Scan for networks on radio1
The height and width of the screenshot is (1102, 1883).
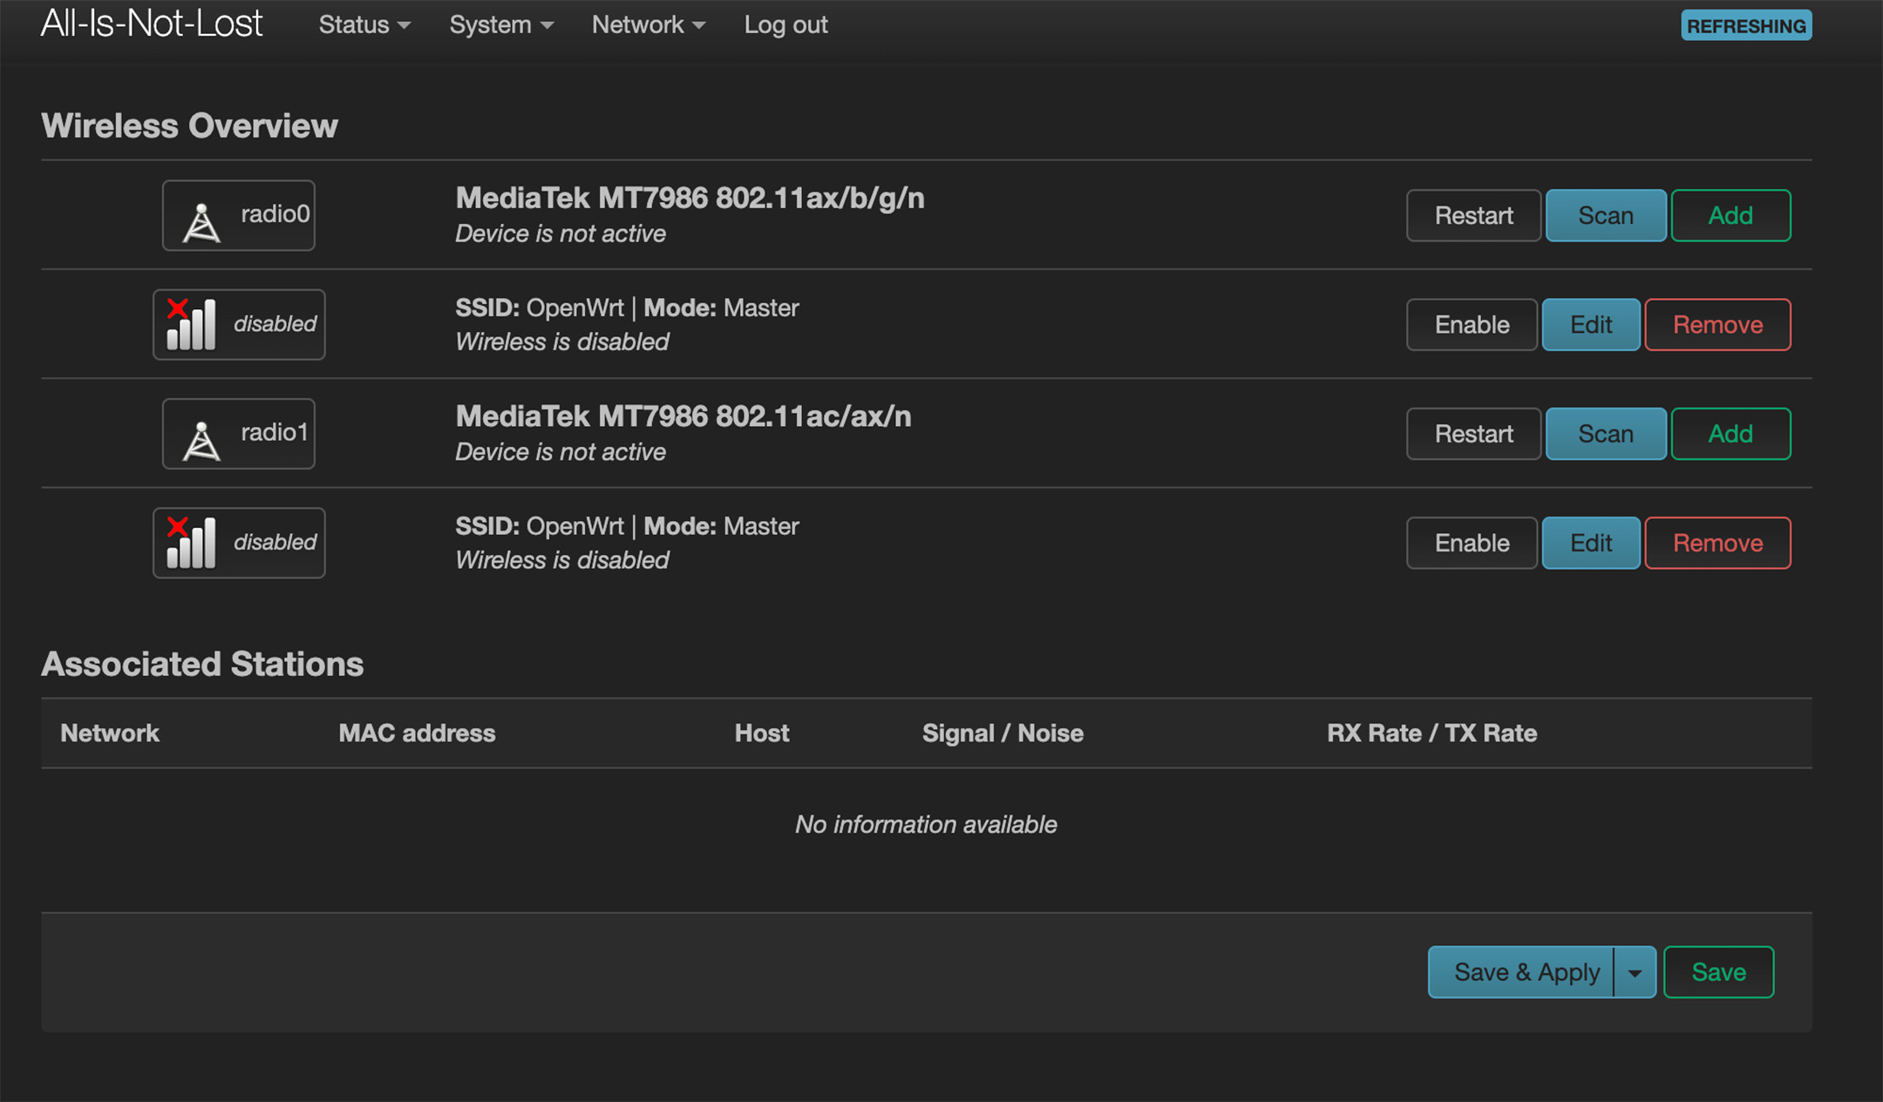pyautogui.click(x=1606, y=433)
